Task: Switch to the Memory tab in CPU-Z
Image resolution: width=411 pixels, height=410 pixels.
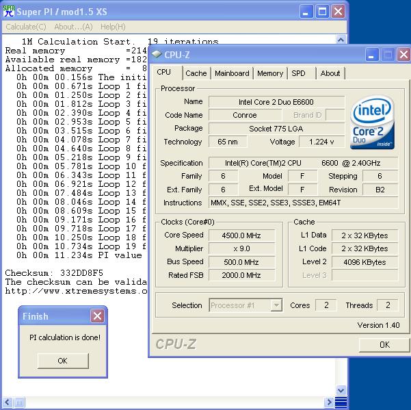Action: 270,73
